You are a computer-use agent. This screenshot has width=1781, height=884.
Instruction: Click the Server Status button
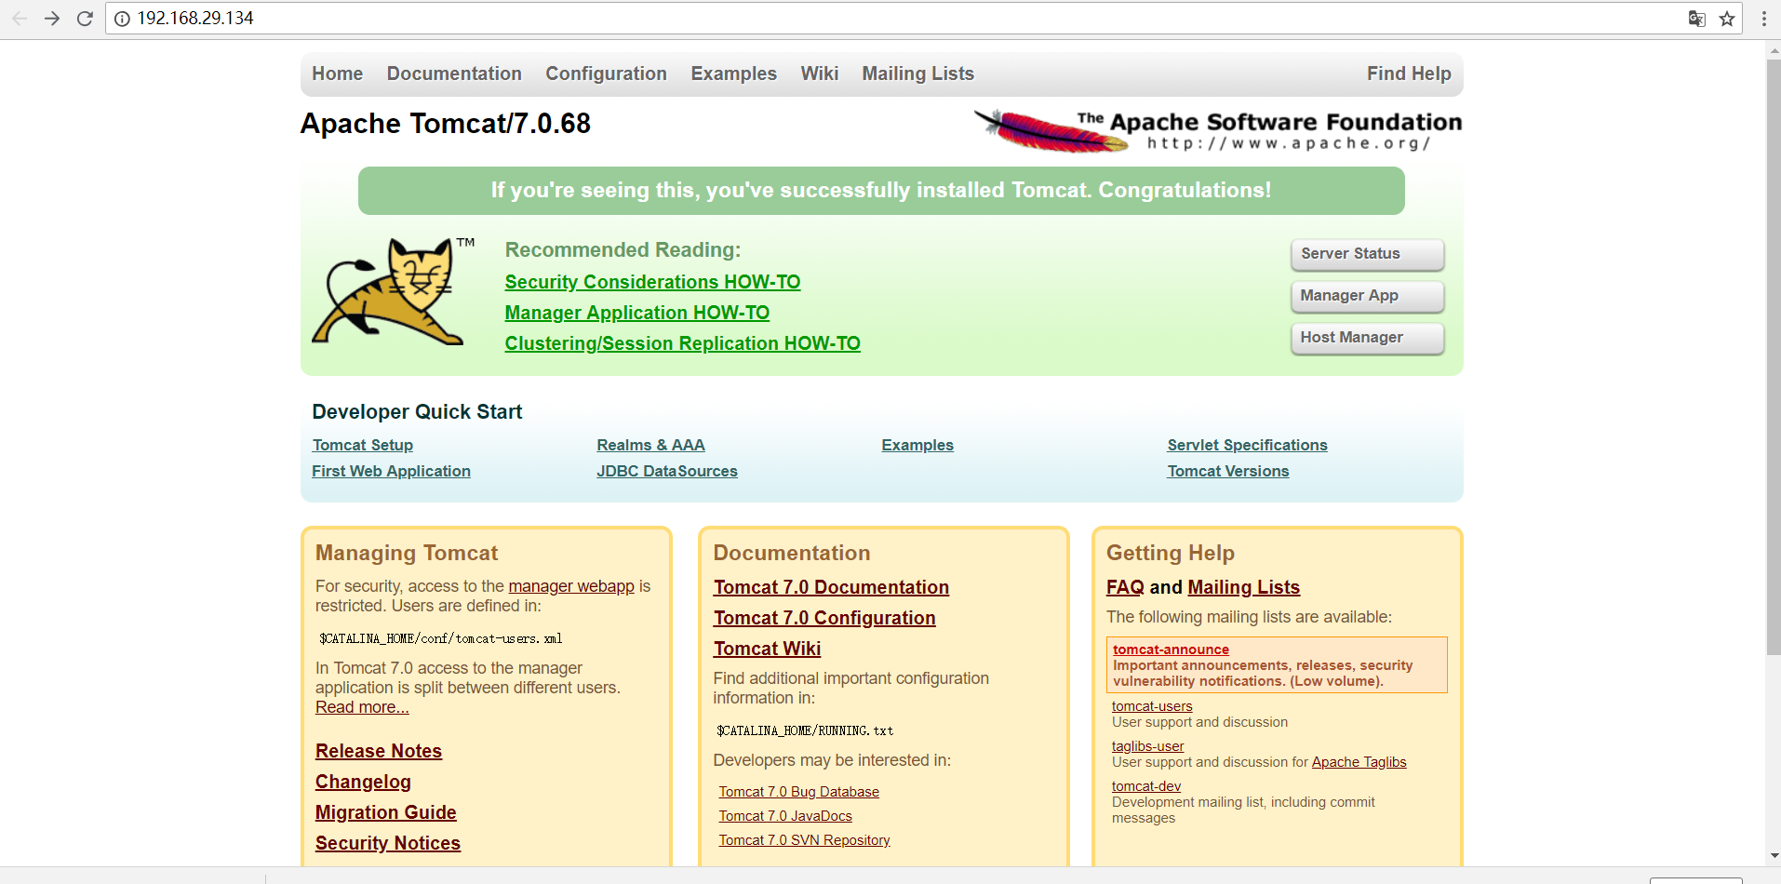(1368, 254)
